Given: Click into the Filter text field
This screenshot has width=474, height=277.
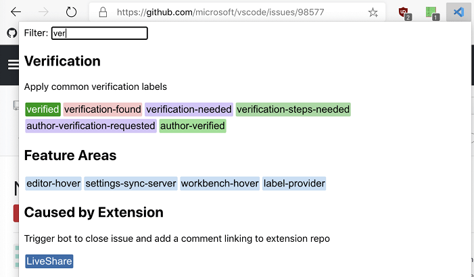Looking at the screenshot, I should (99, 33).
